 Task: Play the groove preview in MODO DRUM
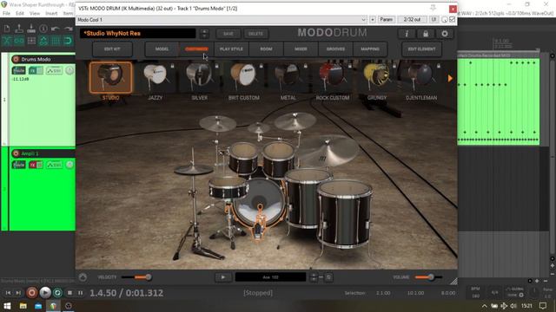click(x=223, y=277)
